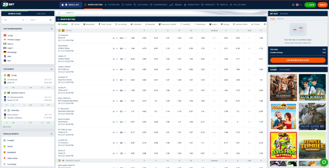Viewport: 329px width, 168px height.
Task: Select Tennis in sports filter row
Action: pos(75,24)
